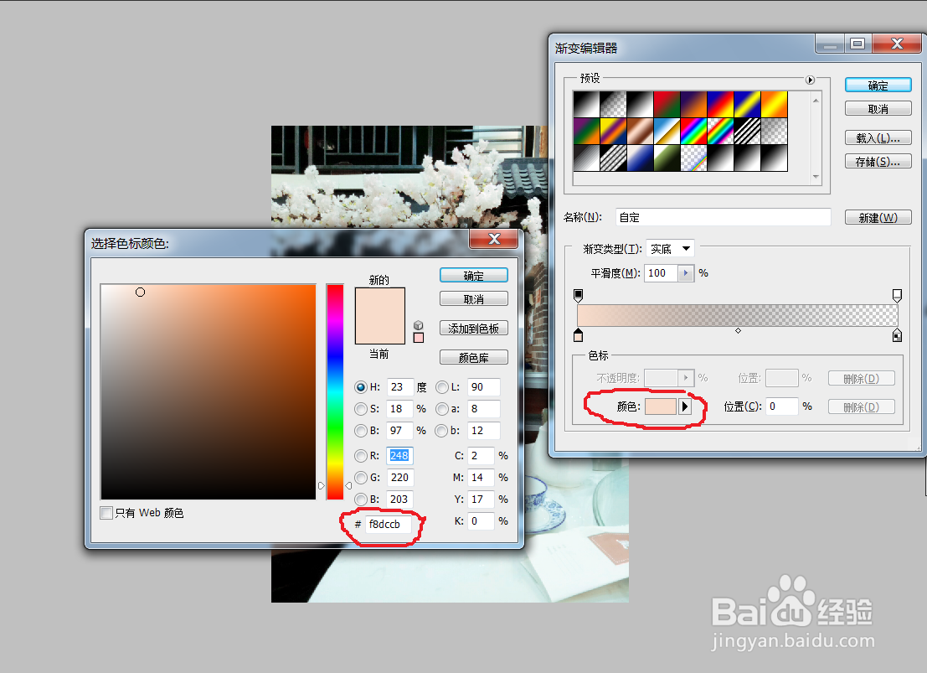927x673 pixels.
Task: Choose the red-to-green gradient preset
Action: (667, 104)
